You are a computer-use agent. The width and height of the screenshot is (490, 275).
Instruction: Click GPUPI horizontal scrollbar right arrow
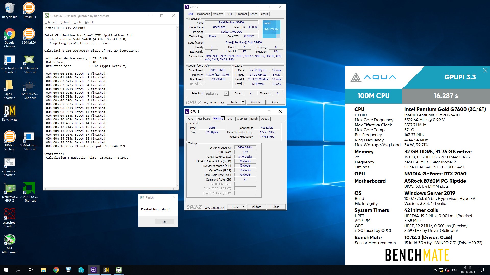click(173, 189)
